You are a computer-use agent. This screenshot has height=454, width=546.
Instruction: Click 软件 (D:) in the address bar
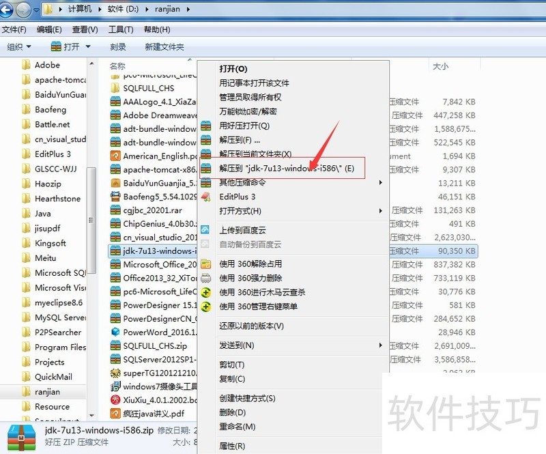(123, 9)
